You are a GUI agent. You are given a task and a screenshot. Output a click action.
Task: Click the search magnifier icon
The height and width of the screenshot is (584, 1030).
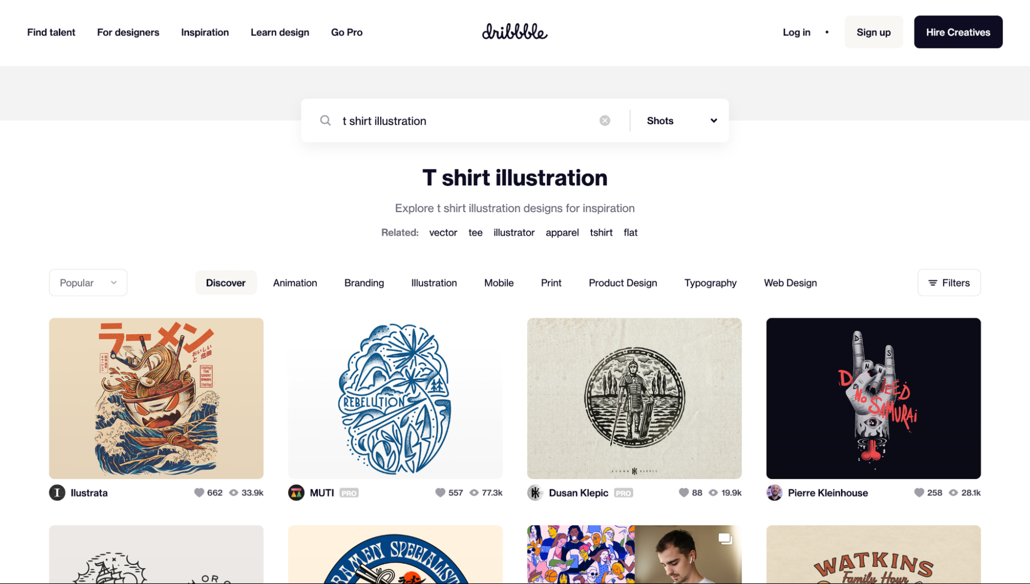tap(325, 120)
